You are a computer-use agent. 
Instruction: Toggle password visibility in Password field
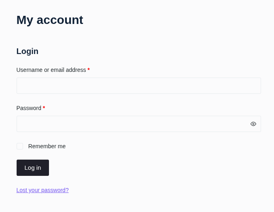click(x=253, y=124)
